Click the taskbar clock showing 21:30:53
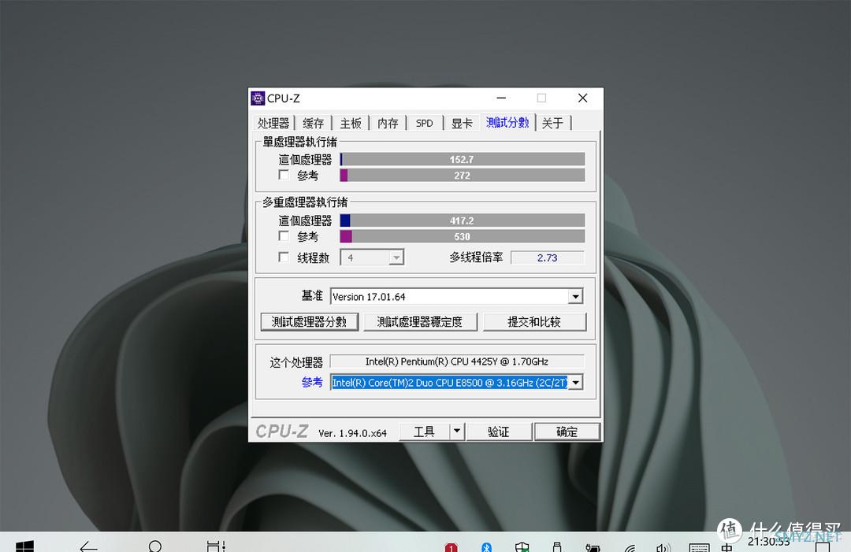The image size is (851, 552). click(x=768, y=542)
